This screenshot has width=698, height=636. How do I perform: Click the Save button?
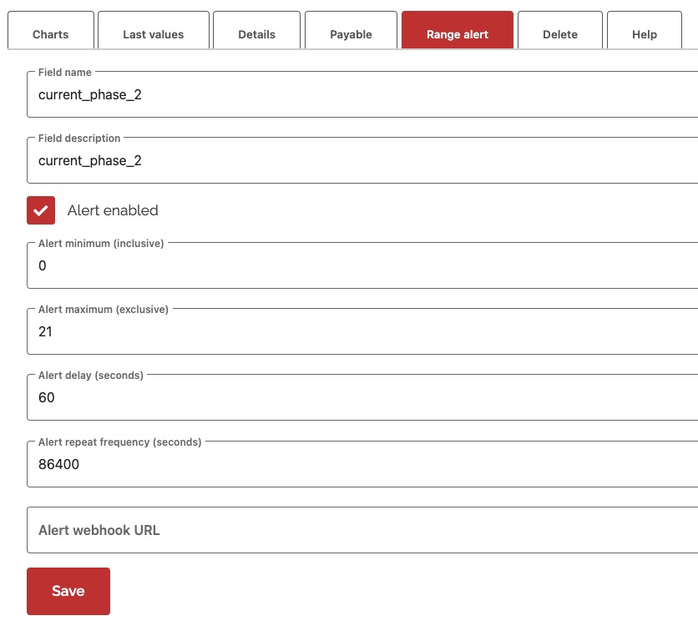click(68, 591)
